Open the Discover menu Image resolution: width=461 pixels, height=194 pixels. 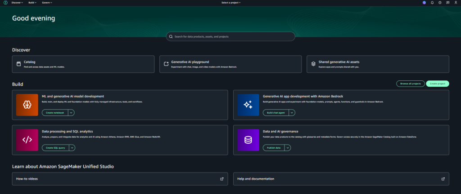pos(17,3)
